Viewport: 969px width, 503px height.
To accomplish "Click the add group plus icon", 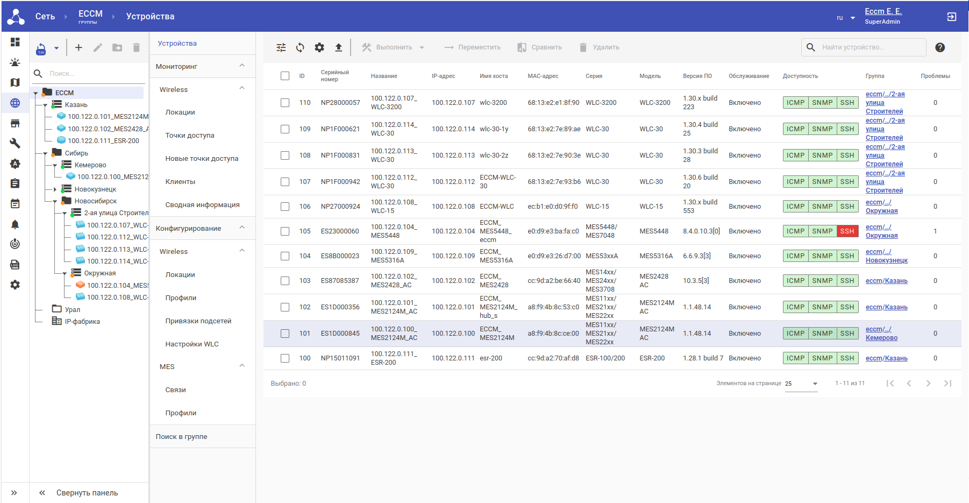I will tap(79, 47).
